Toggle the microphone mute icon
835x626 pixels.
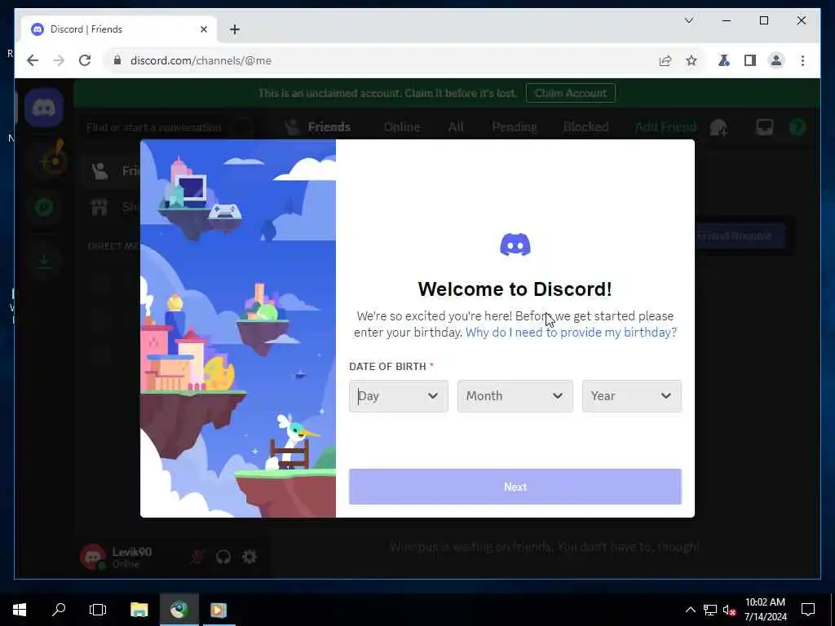(x=197, y=558)
